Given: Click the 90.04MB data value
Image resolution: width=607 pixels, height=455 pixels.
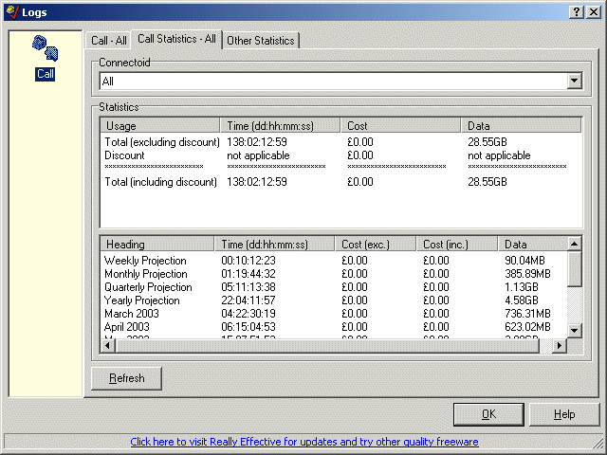Looking at the screenshot, I should 524,261.
